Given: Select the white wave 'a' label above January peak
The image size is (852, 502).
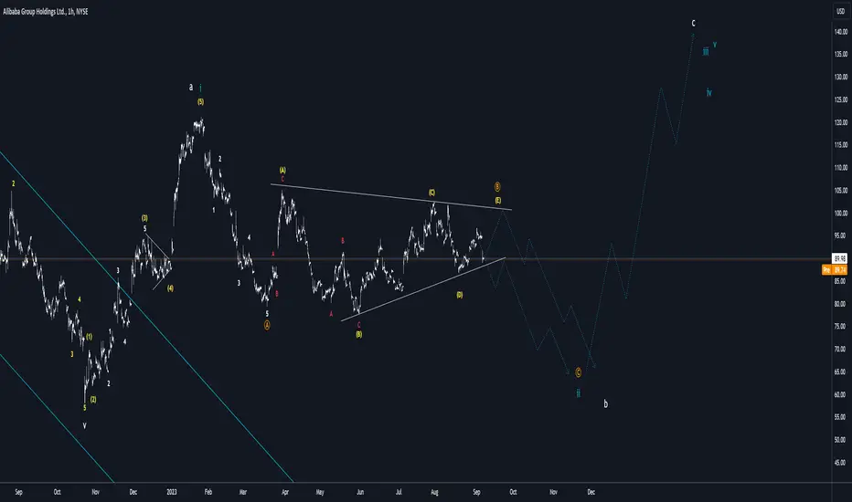Looking at the screenshot, I should click(191, 87).
